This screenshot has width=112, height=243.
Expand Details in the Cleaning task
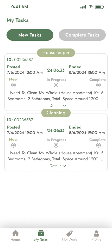(58, 166)
